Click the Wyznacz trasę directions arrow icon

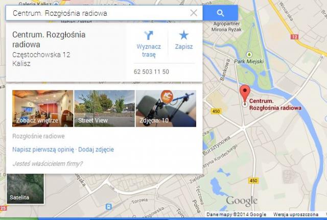[x=149, y=35]
